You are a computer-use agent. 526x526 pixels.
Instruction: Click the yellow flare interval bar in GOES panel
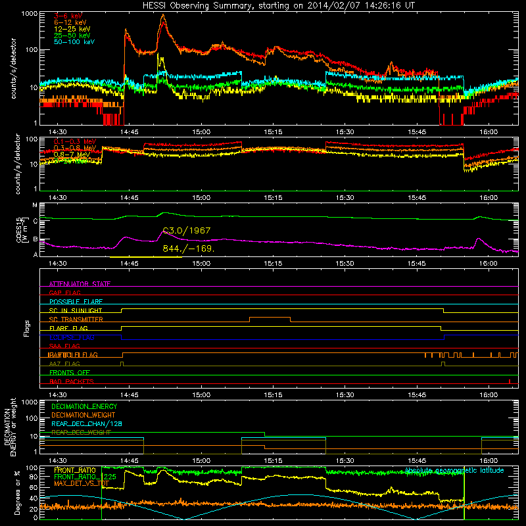(x=146, y=257)
